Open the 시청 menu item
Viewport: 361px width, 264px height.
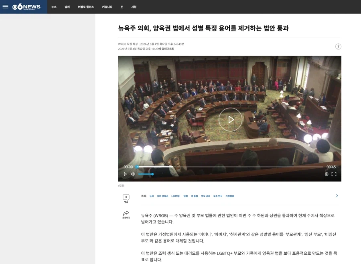[134, 7]
